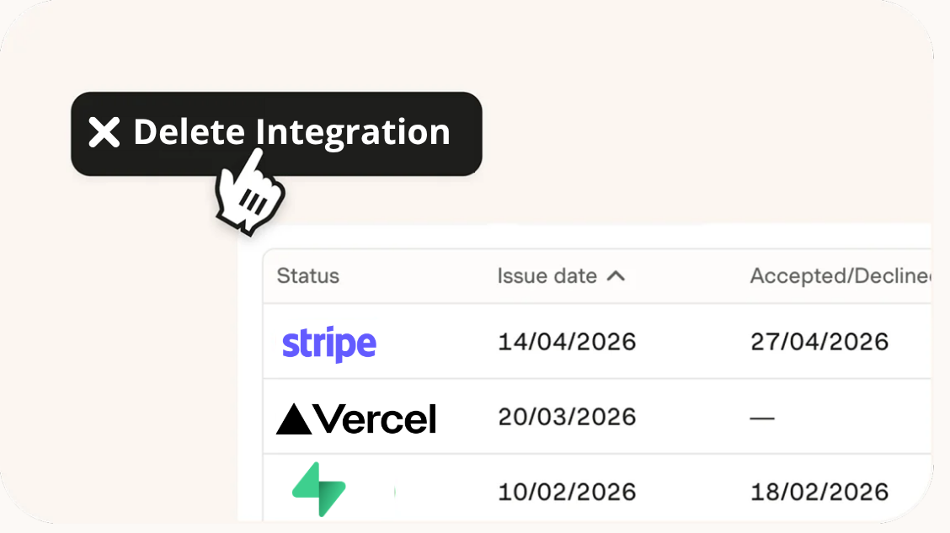The height and width of the screenshot is (533, 950).
Task: Toggle sort with the Issue date chevron
Action: 616,276
